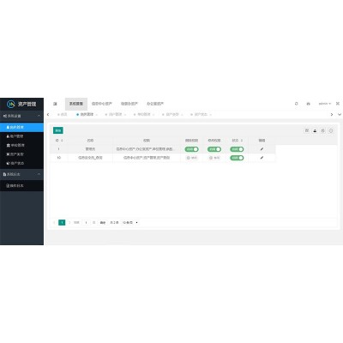Click the 确定 page jump confirm button
The height and width of the screenshot is (343, 343).
103,222
